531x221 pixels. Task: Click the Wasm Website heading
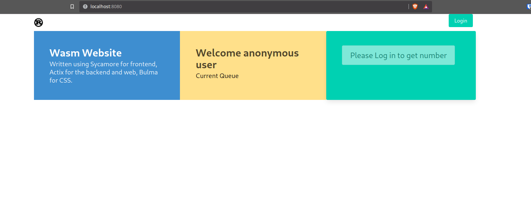pyautogui.click(x=86, y=53)
